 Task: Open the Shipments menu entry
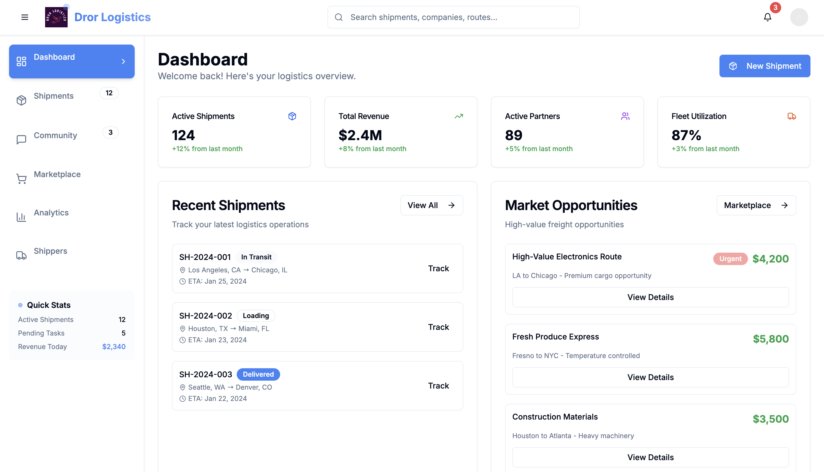click(x=54, y=96)
